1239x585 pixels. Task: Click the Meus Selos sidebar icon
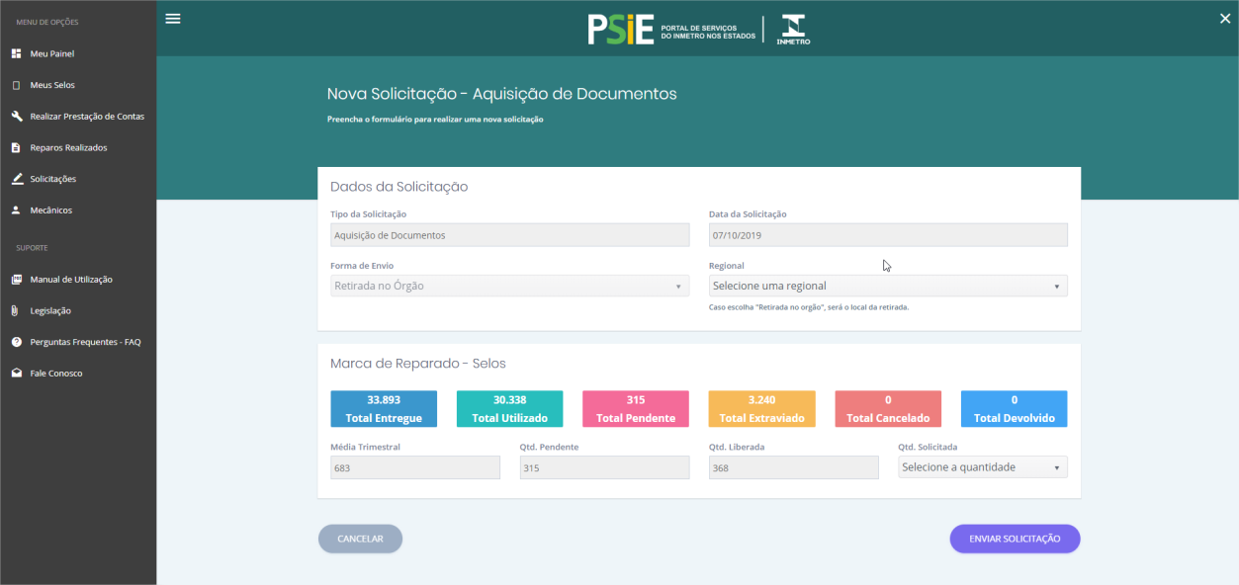coord(16,85)
